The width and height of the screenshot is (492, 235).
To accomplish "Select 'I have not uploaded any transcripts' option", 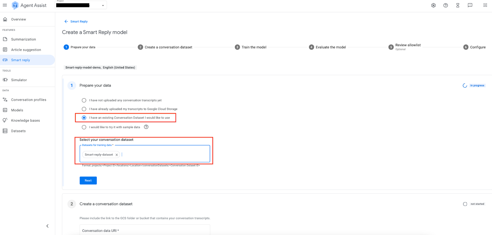I will (x=84, y=100).
